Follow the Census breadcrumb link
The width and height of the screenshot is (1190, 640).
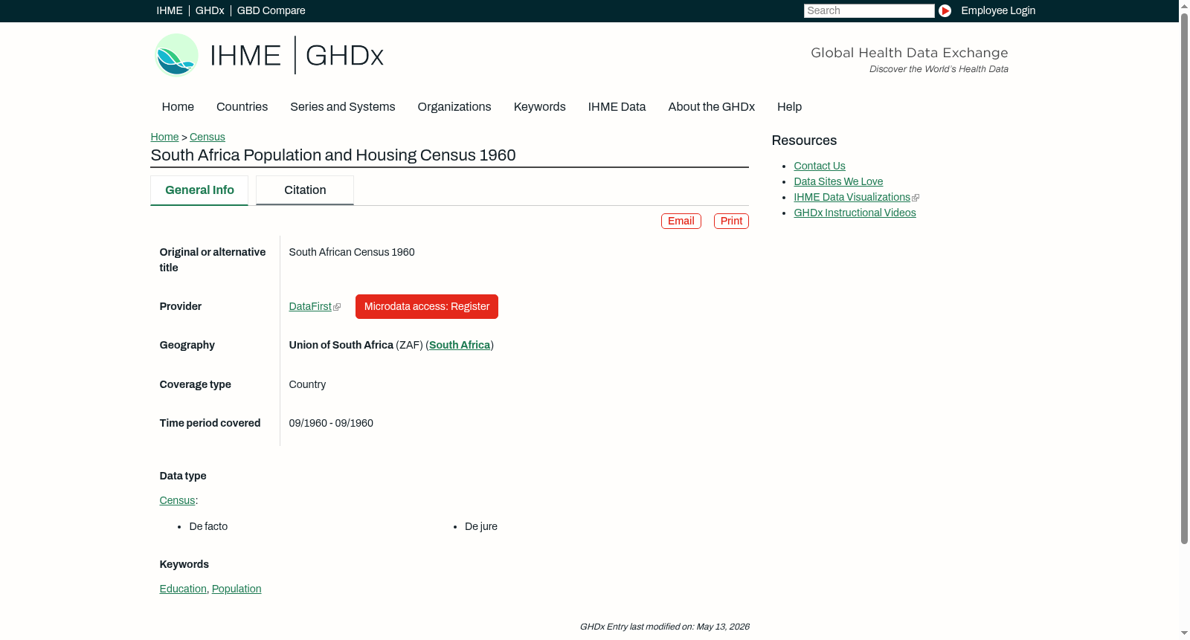(208, 138)
